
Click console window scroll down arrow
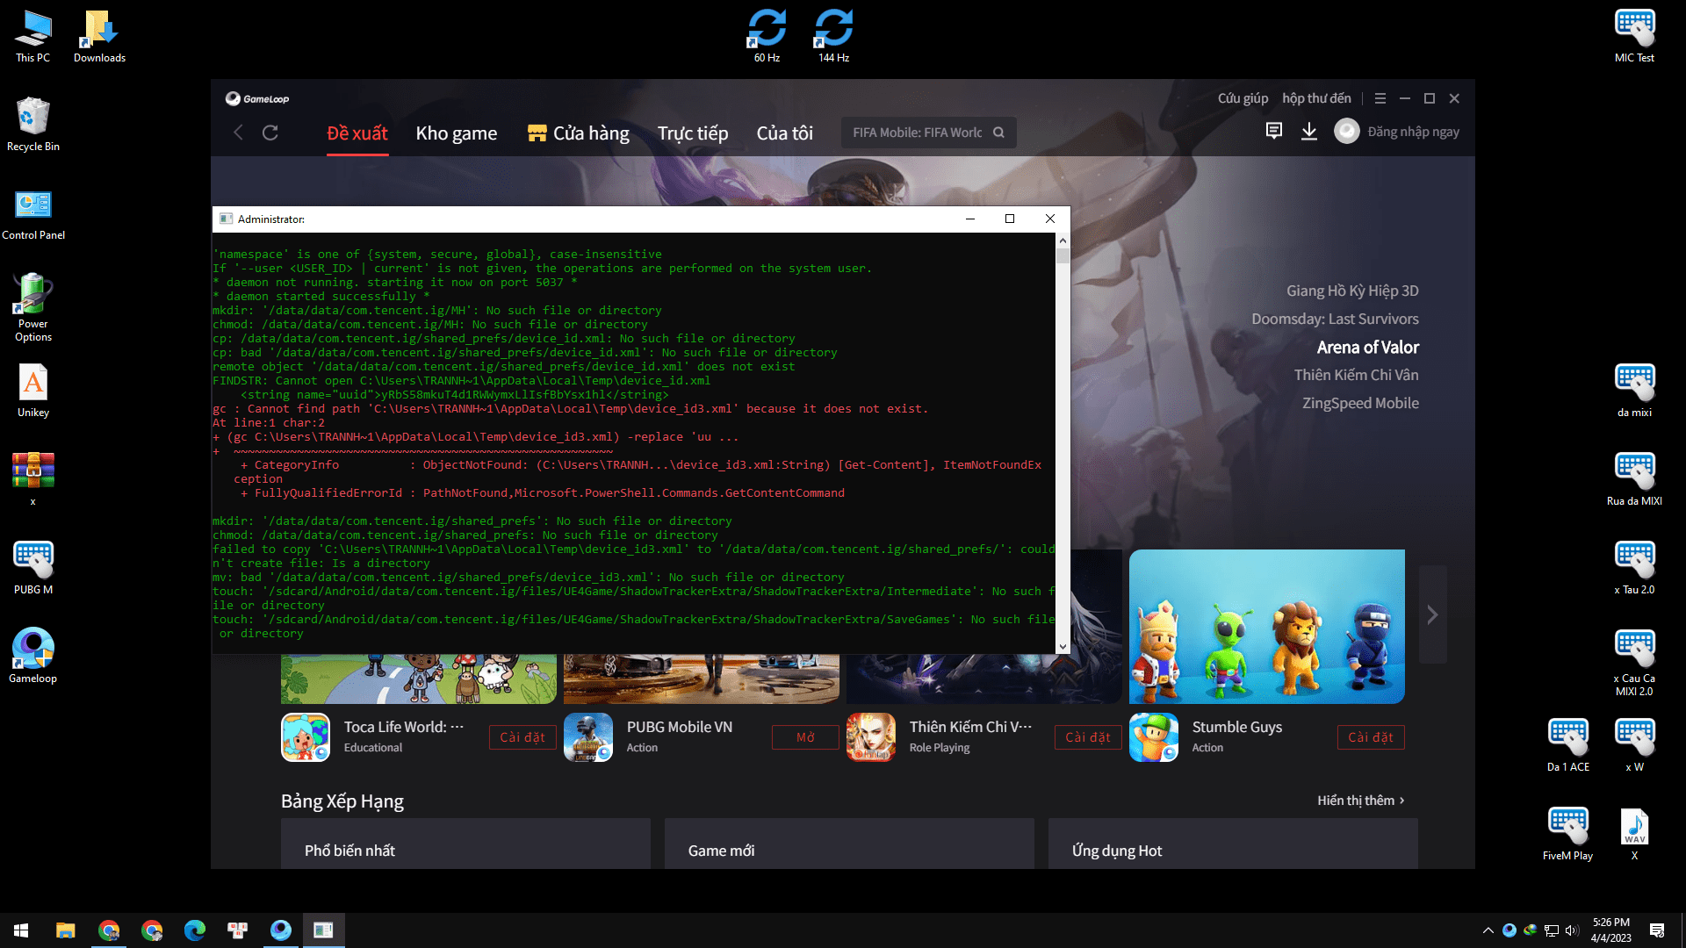point(1063,647)
